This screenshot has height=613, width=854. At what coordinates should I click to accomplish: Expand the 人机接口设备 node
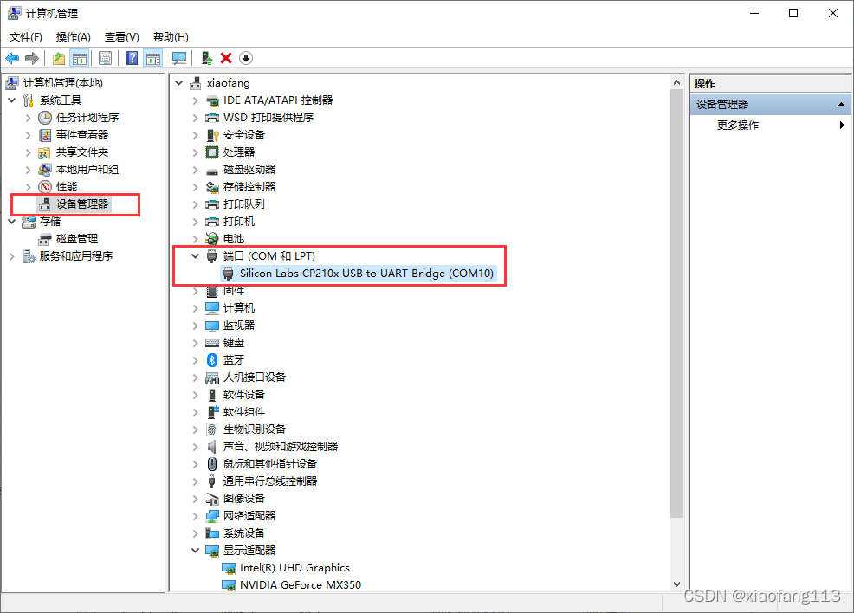point(195,377)
